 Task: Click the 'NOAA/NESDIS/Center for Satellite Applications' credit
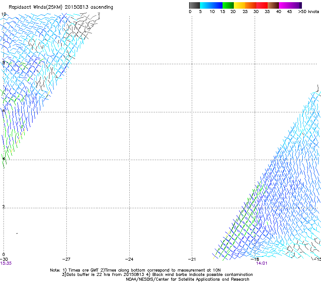click(187, 279)
